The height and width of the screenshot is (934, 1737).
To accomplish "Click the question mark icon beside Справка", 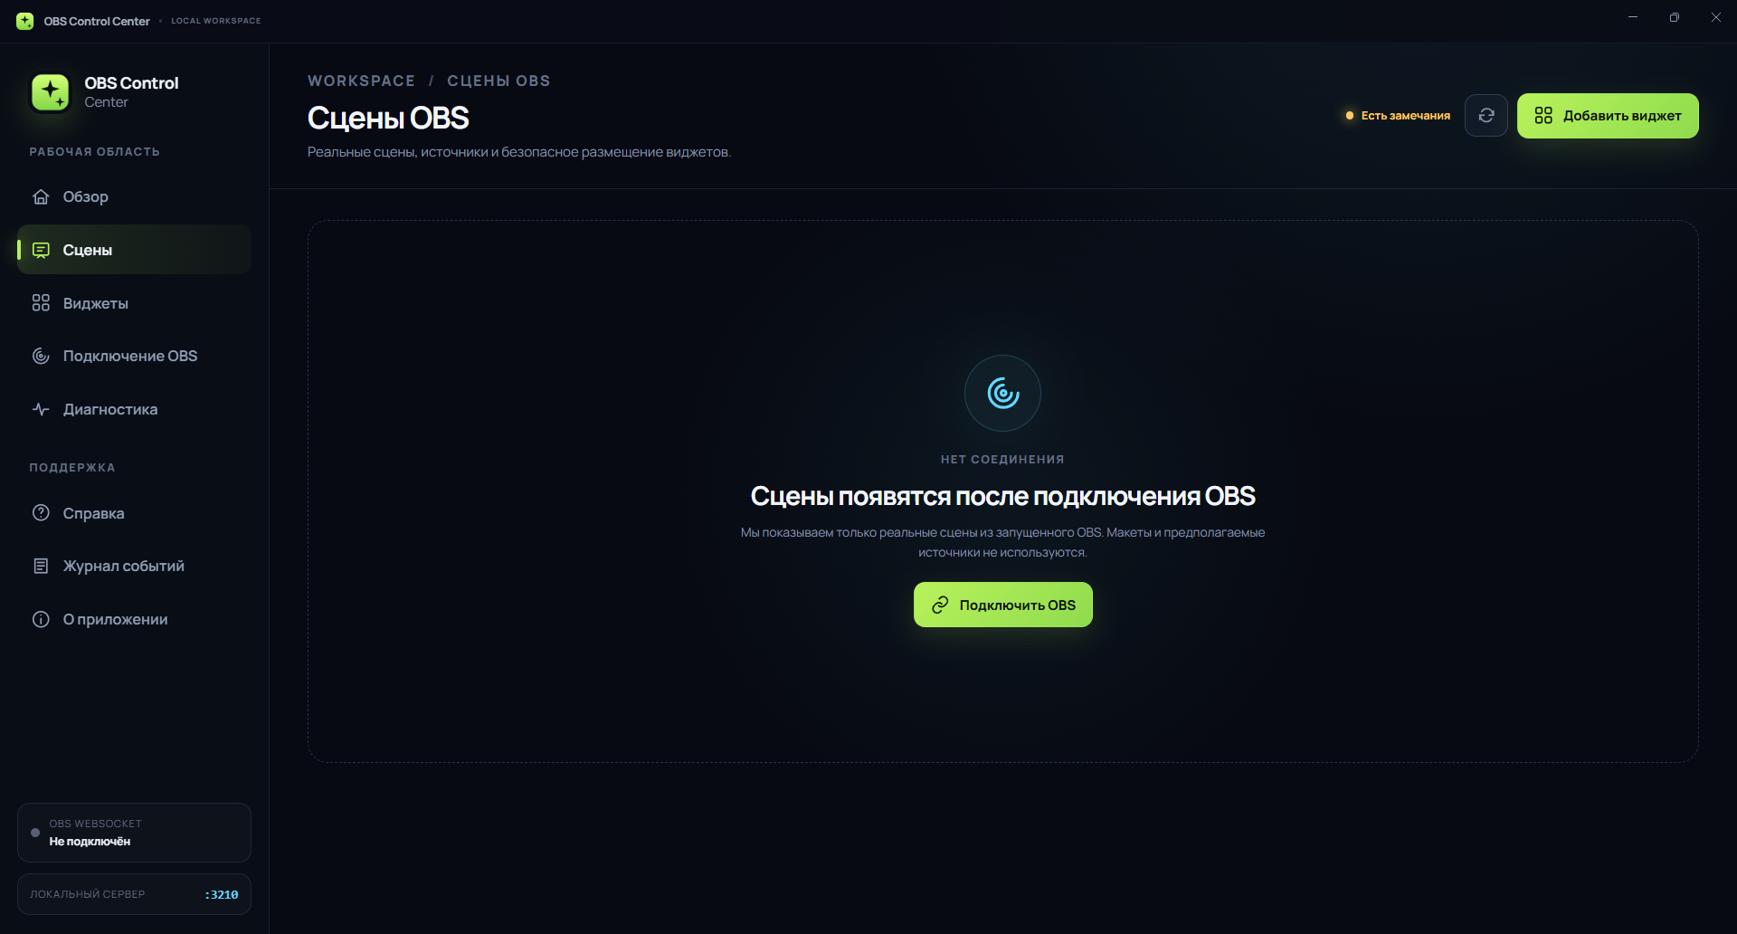I will pyautogui.click(x=41, y=513).
